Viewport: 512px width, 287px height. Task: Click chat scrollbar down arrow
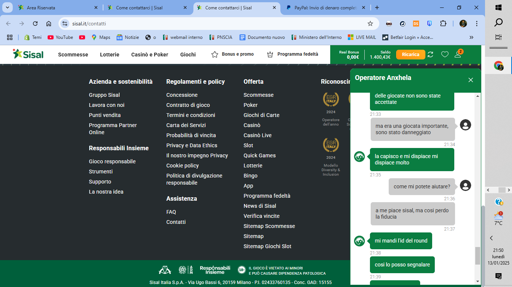[x=478, y=281]
